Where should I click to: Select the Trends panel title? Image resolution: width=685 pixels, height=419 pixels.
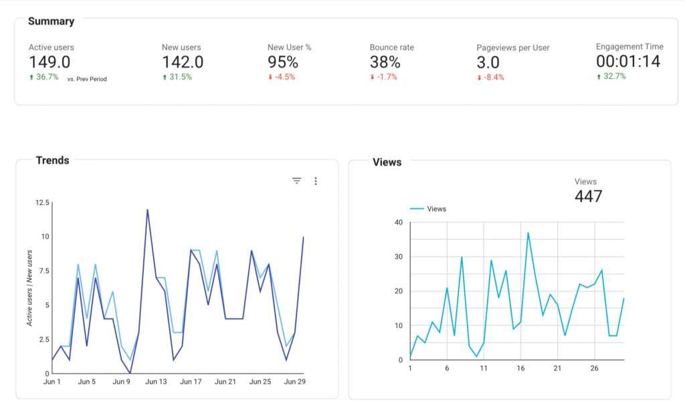tap(52, 160)
